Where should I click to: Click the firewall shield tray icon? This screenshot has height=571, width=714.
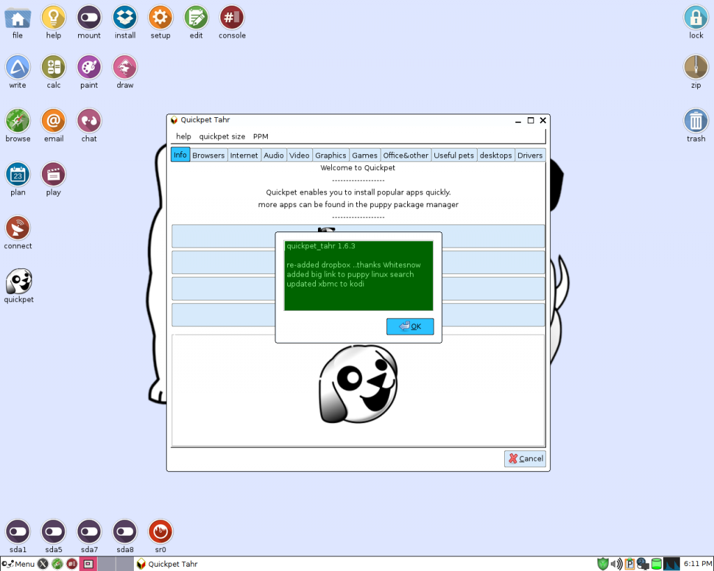pos(603,564)
